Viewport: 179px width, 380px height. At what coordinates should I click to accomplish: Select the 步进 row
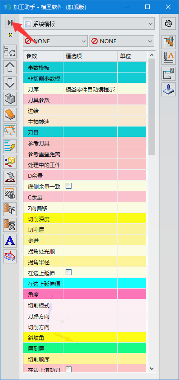click(85, 240)
